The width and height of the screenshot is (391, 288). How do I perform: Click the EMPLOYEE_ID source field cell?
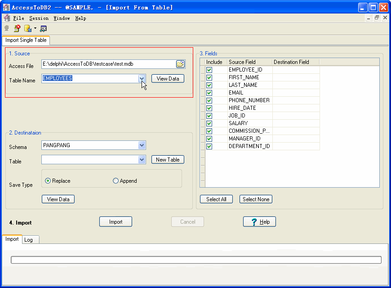250,70
